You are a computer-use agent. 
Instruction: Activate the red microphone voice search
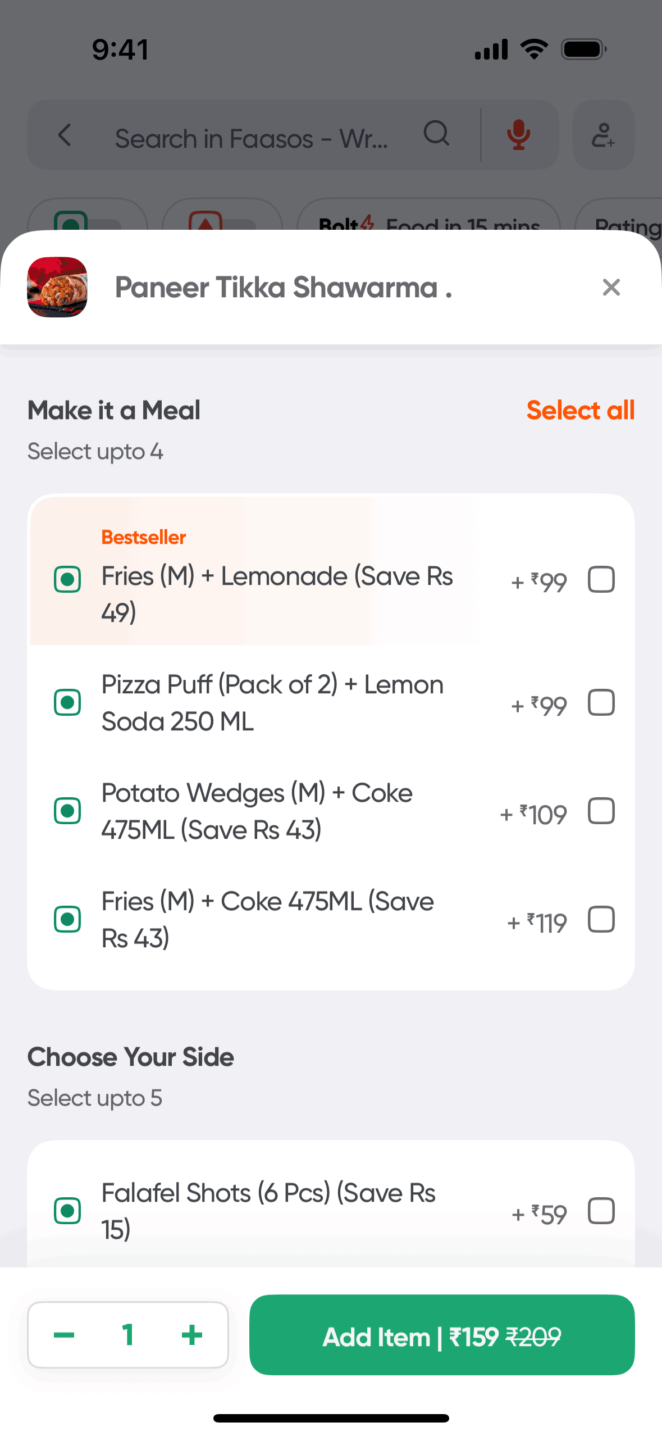[x=518, y=135]
